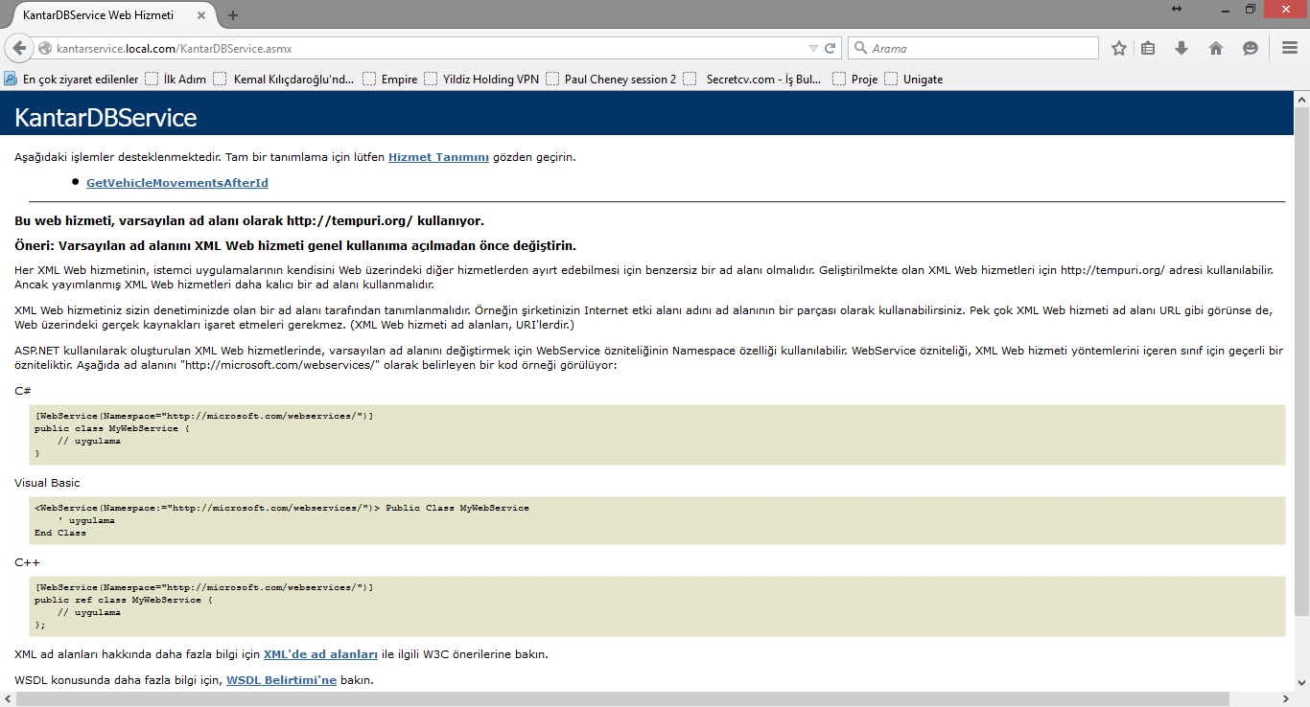Image resolution: width=1310 pixels, height=707 pixels.
Task: Go to Firefox home page icon
Action: tap(1216, 48)
